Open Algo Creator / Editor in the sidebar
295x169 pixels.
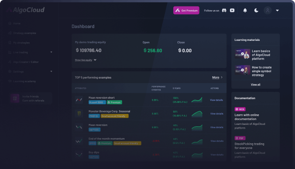[x=26, y=62]
